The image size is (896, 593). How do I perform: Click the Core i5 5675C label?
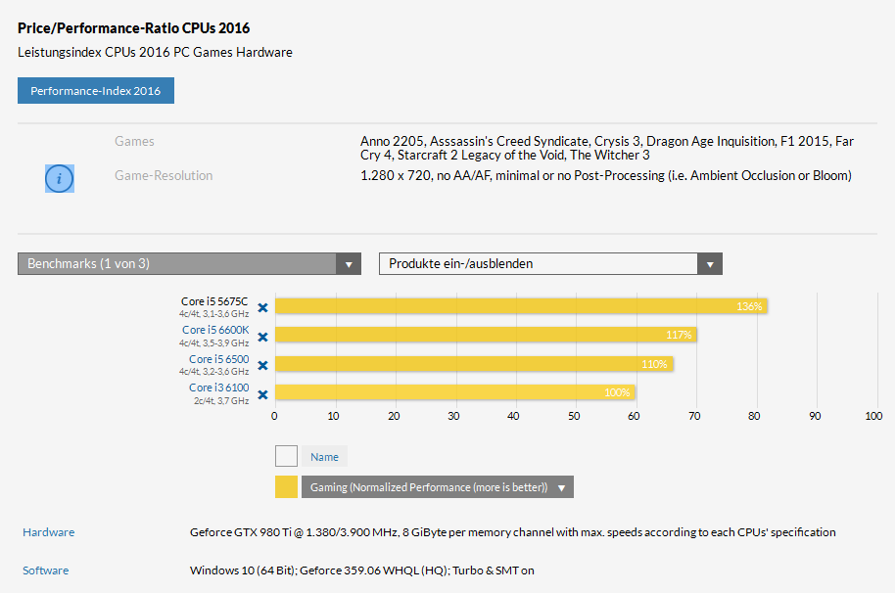pyautogui.click(x=214, y=301)
